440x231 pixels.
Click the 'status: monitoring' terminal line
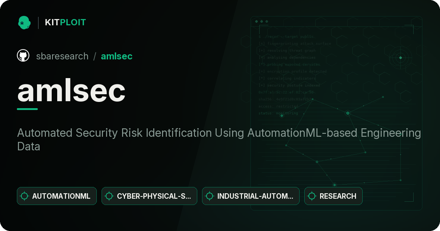(278, 113)
